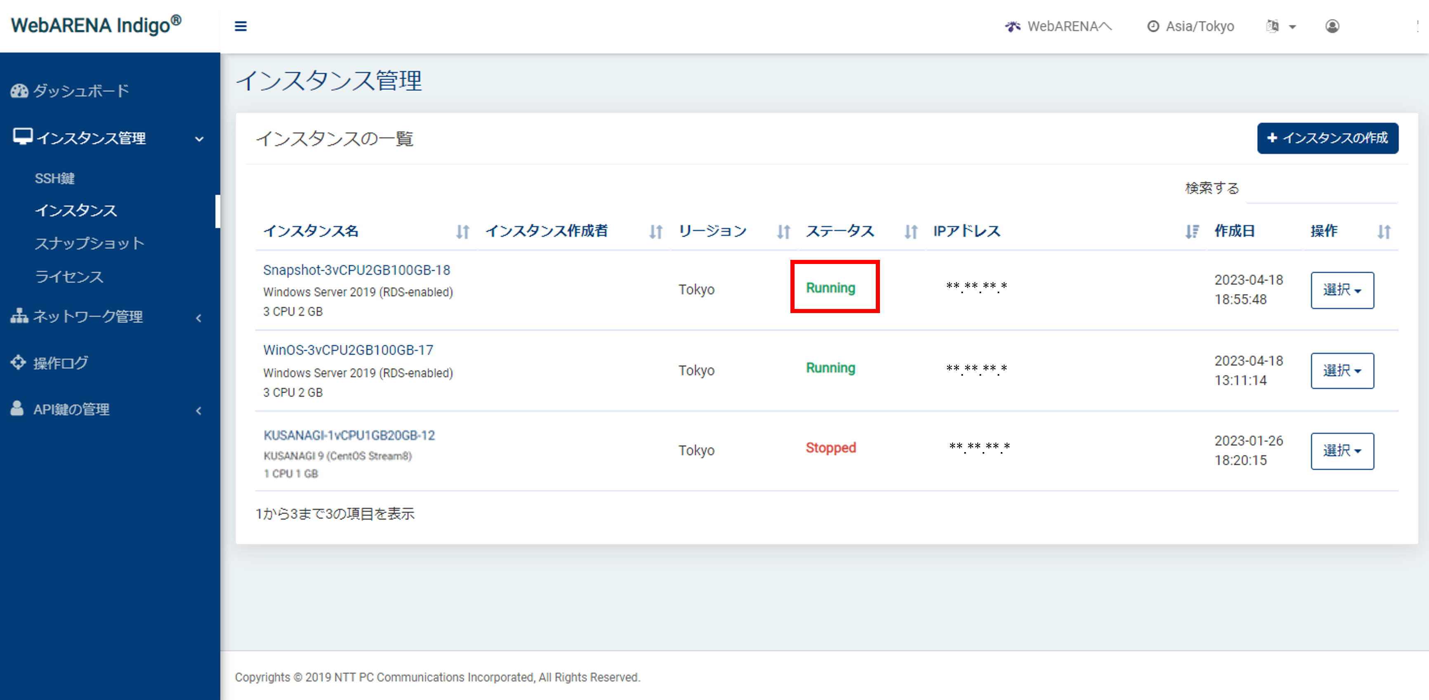Sort by リージョン column arrows
This screenshot has height=700, width=1429.
point(783,231)
